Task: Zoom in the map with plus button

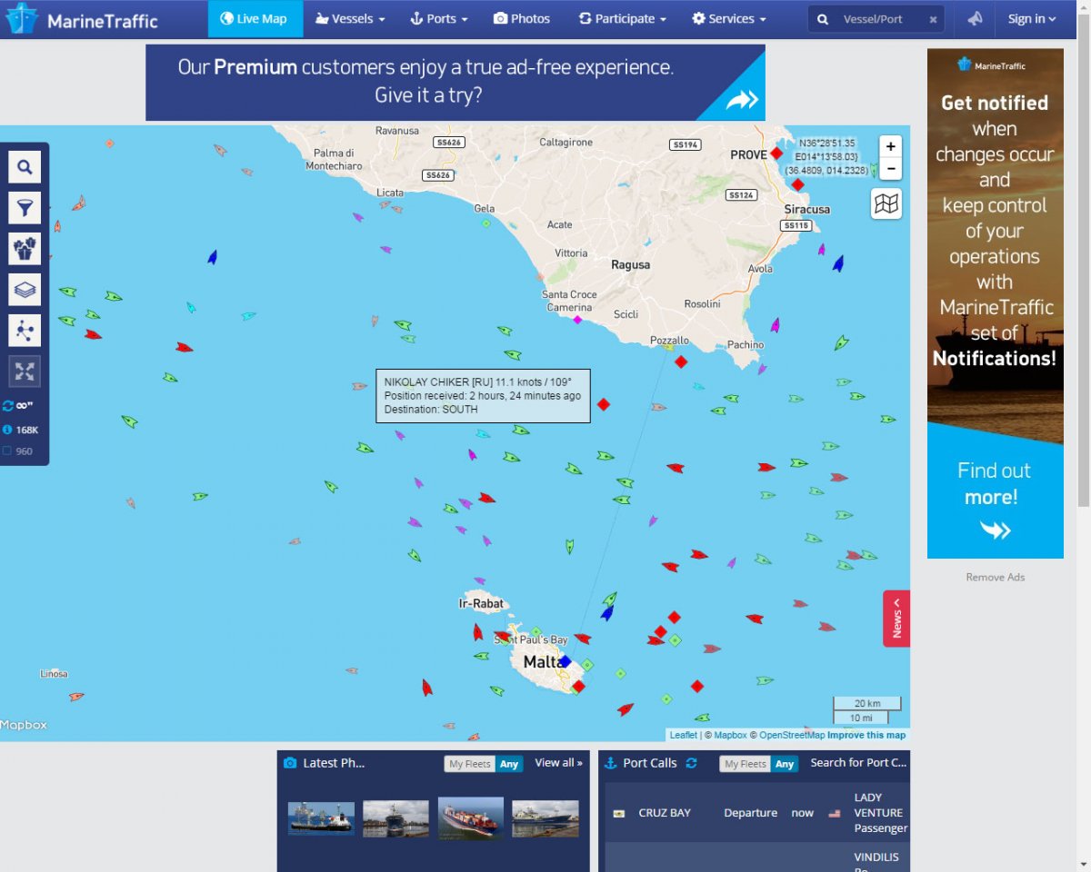Action: pyautogui.click(x=890, y=146)
